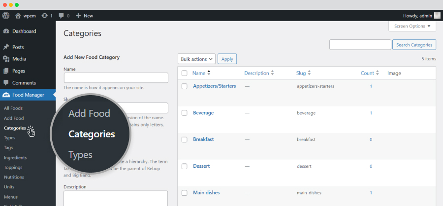
Task: Check the Beverage row checkbox
Action: (x=185, y=113)
